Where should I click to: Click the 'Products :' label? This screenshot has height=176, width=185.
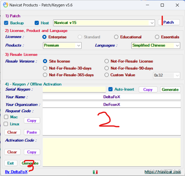click(x=15, y=45)
